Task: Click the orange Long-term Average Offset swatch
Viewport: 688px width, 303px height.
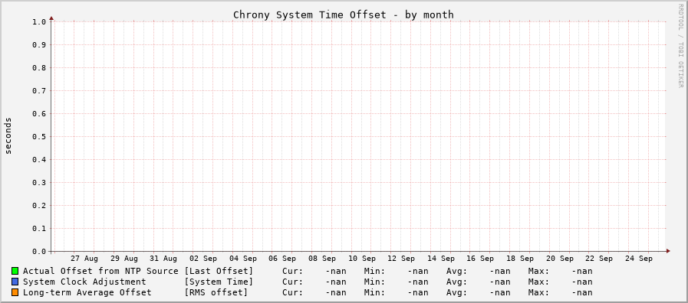Action: (x=15, y=292)
